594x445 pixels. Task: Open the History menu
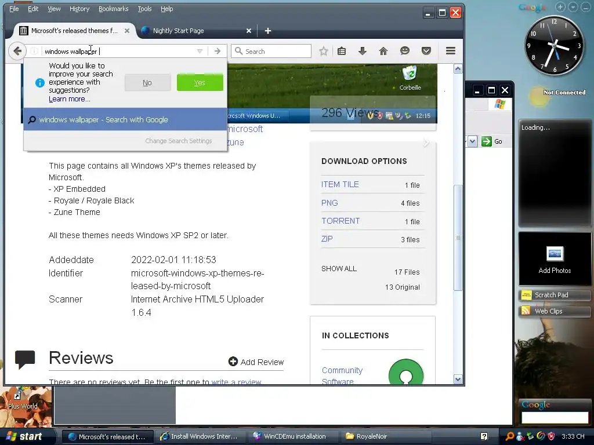79,9
